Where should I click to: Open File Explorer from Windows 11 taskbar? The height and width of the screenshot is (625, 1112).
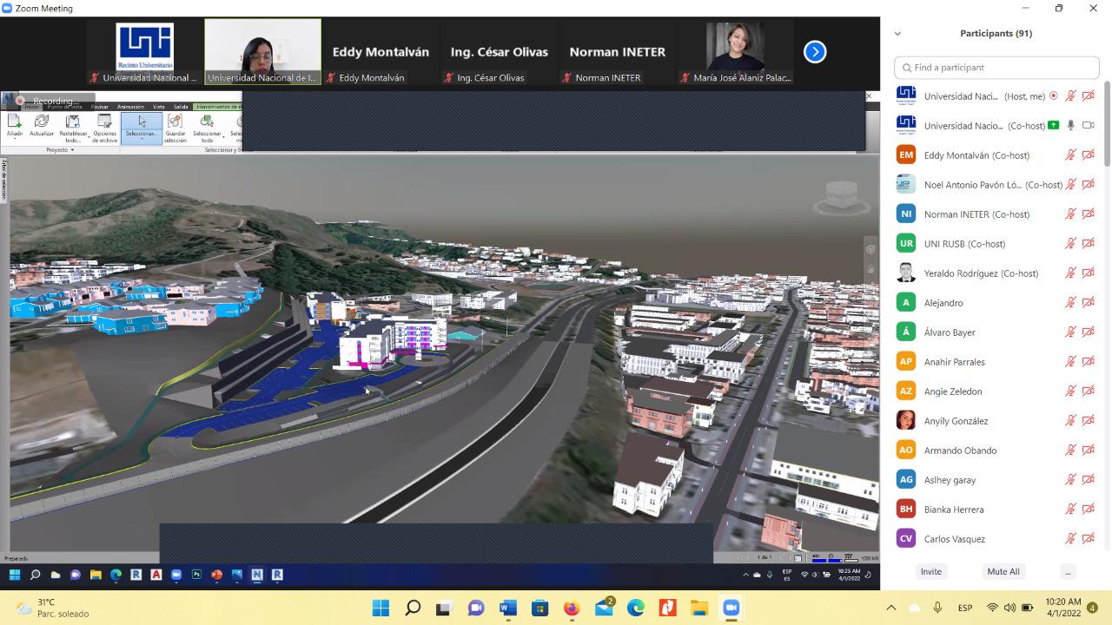tap(699, 608)
